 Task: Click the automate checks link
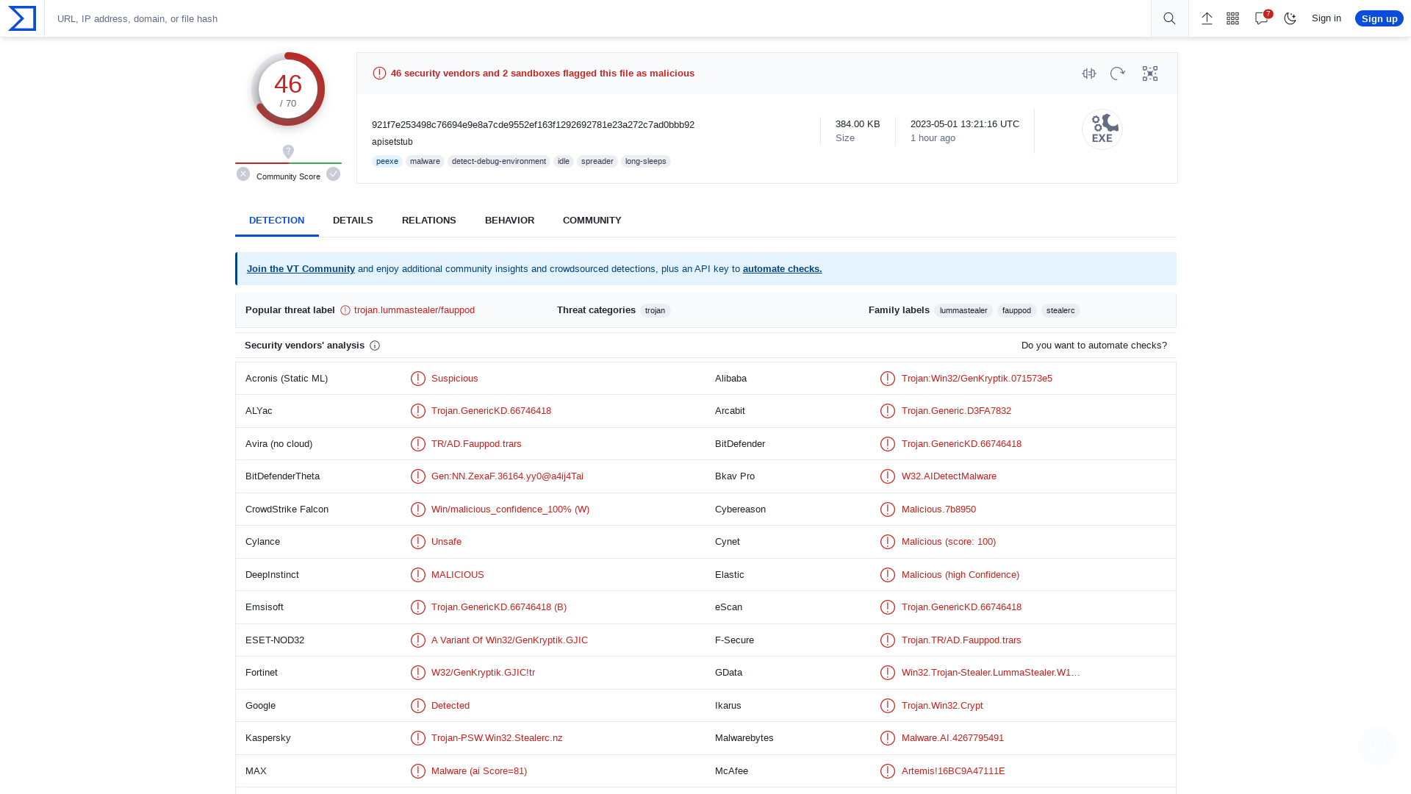click(782, 269)
